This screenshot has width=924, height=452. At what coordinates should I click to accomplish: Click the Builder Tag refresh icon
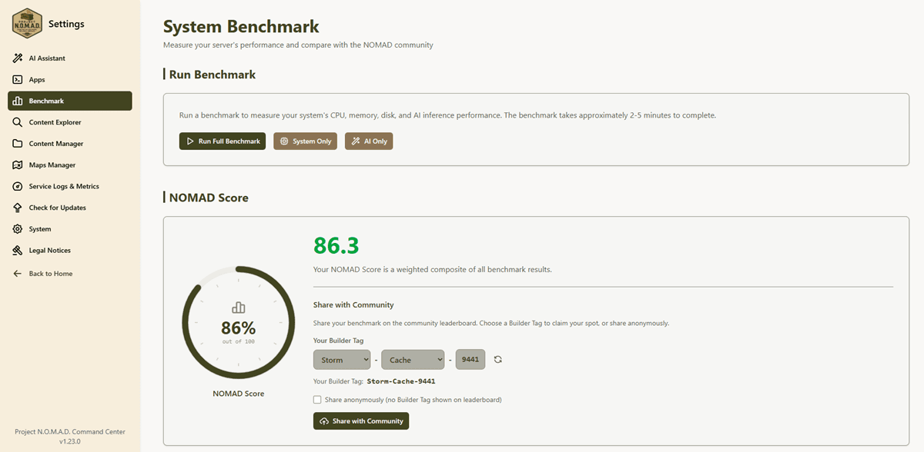[497, 359]
